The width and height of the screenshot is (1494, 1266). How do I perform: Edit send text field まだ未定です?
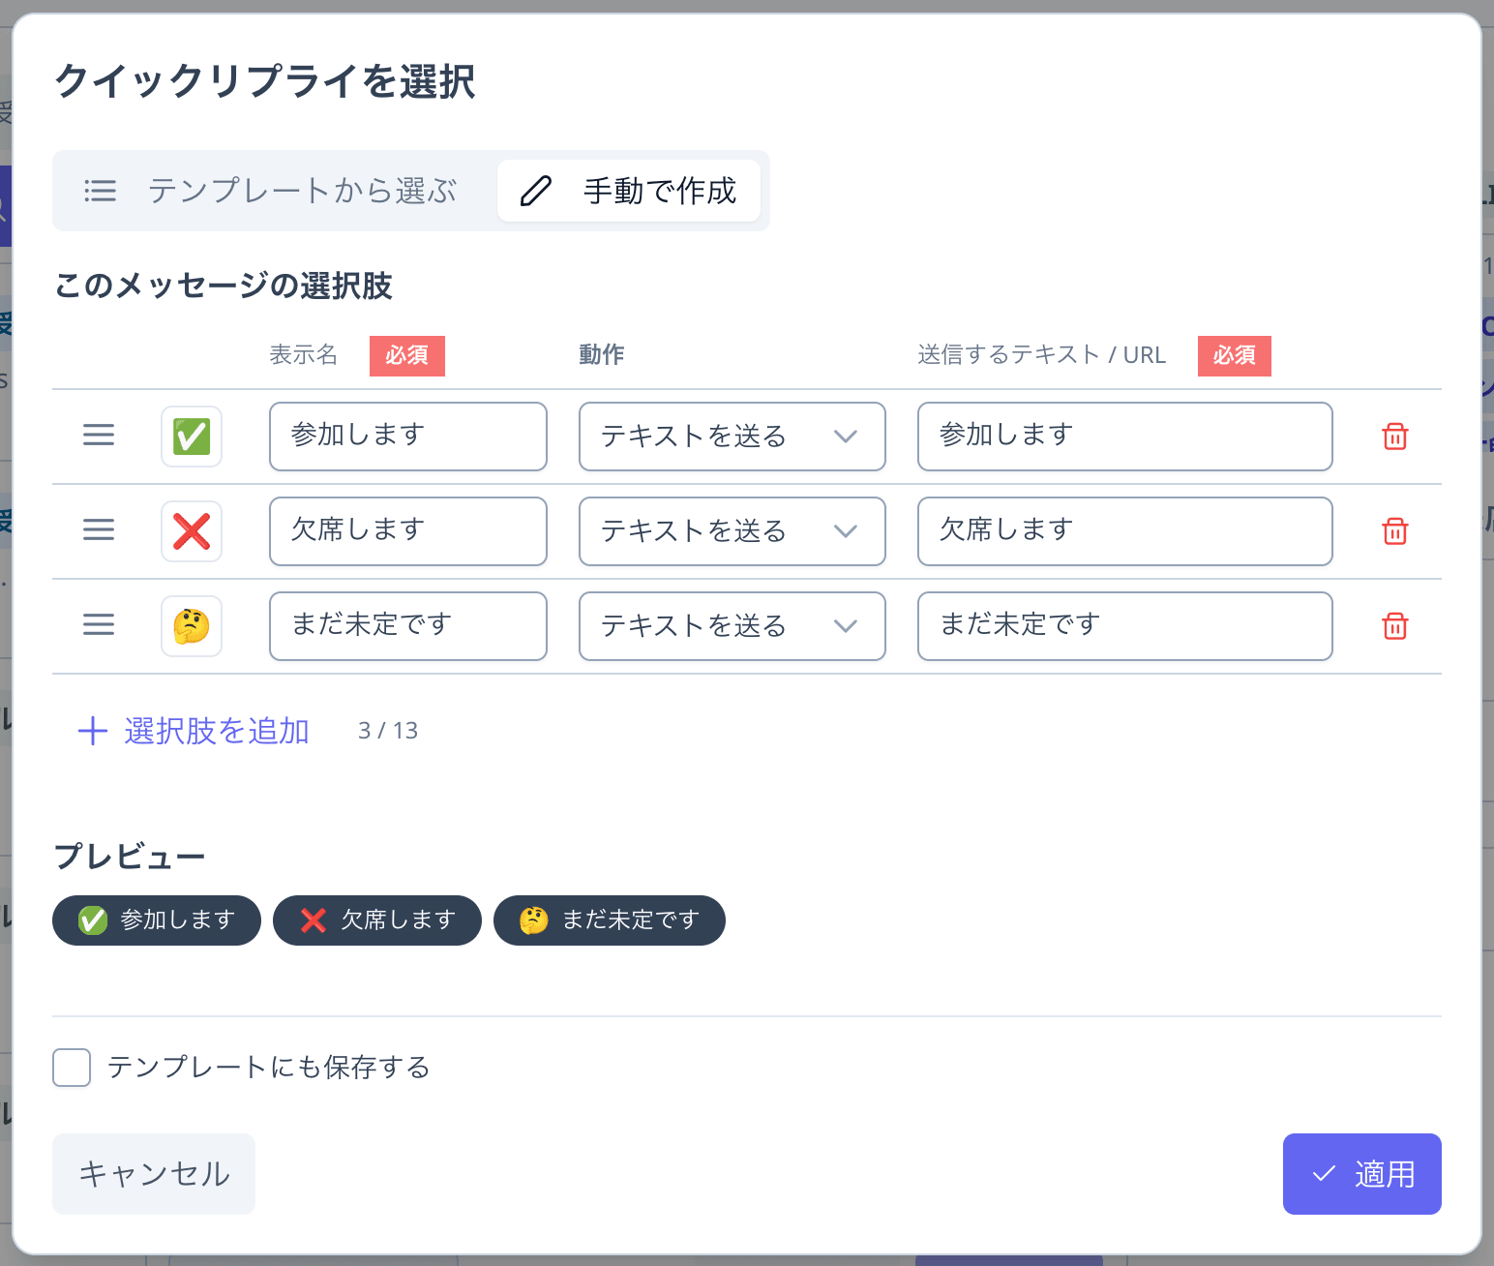[1125, 626]
